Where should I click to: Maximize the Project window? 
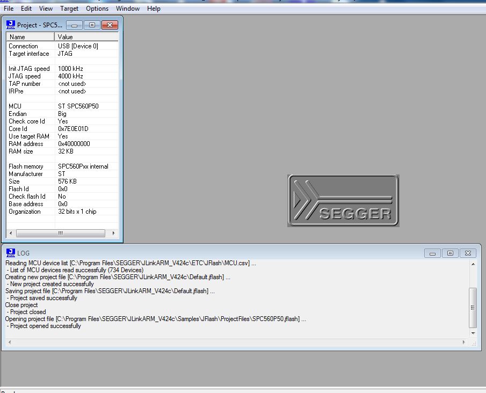click(92, 25)
